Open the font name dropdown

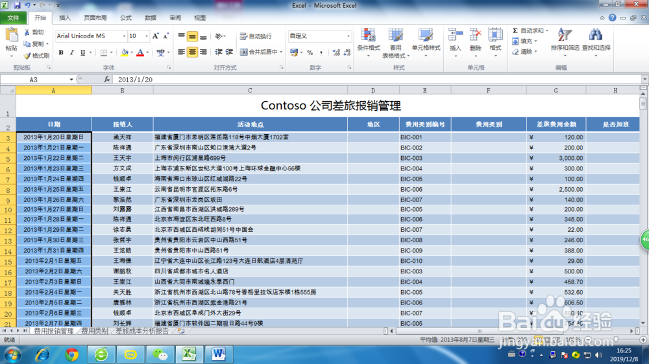[x=124, y=36]
